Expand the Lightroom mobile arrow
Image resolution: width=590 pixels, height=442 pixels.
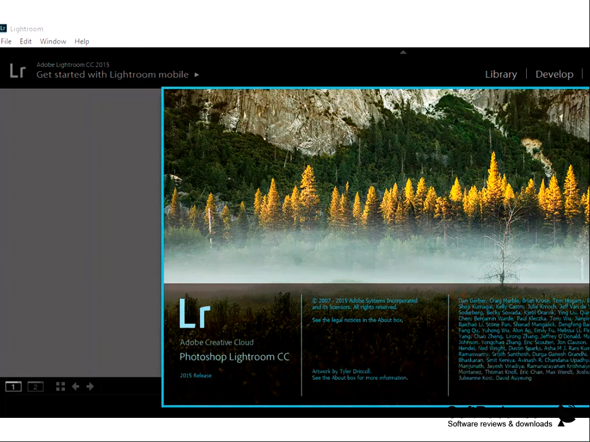tap(196, 75)
